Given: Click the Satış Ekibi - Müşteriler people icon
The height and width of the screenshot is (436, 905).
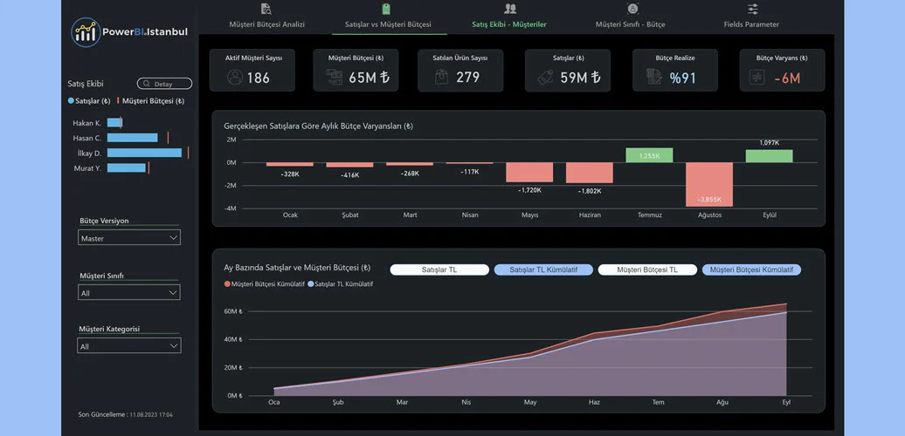Looking at the screenshot, I should point(510,9).
